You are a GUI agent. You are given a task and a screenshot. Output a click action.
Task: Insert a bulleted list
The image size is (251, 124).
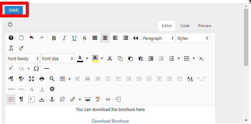(187, 58)
